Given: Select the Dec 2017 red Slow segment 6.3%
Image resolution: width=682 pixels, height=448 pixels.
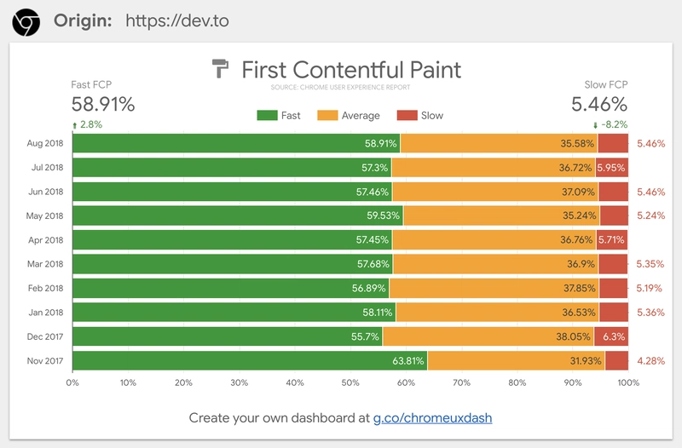Looking at the screenshot, I should click(x=610, y=336).
